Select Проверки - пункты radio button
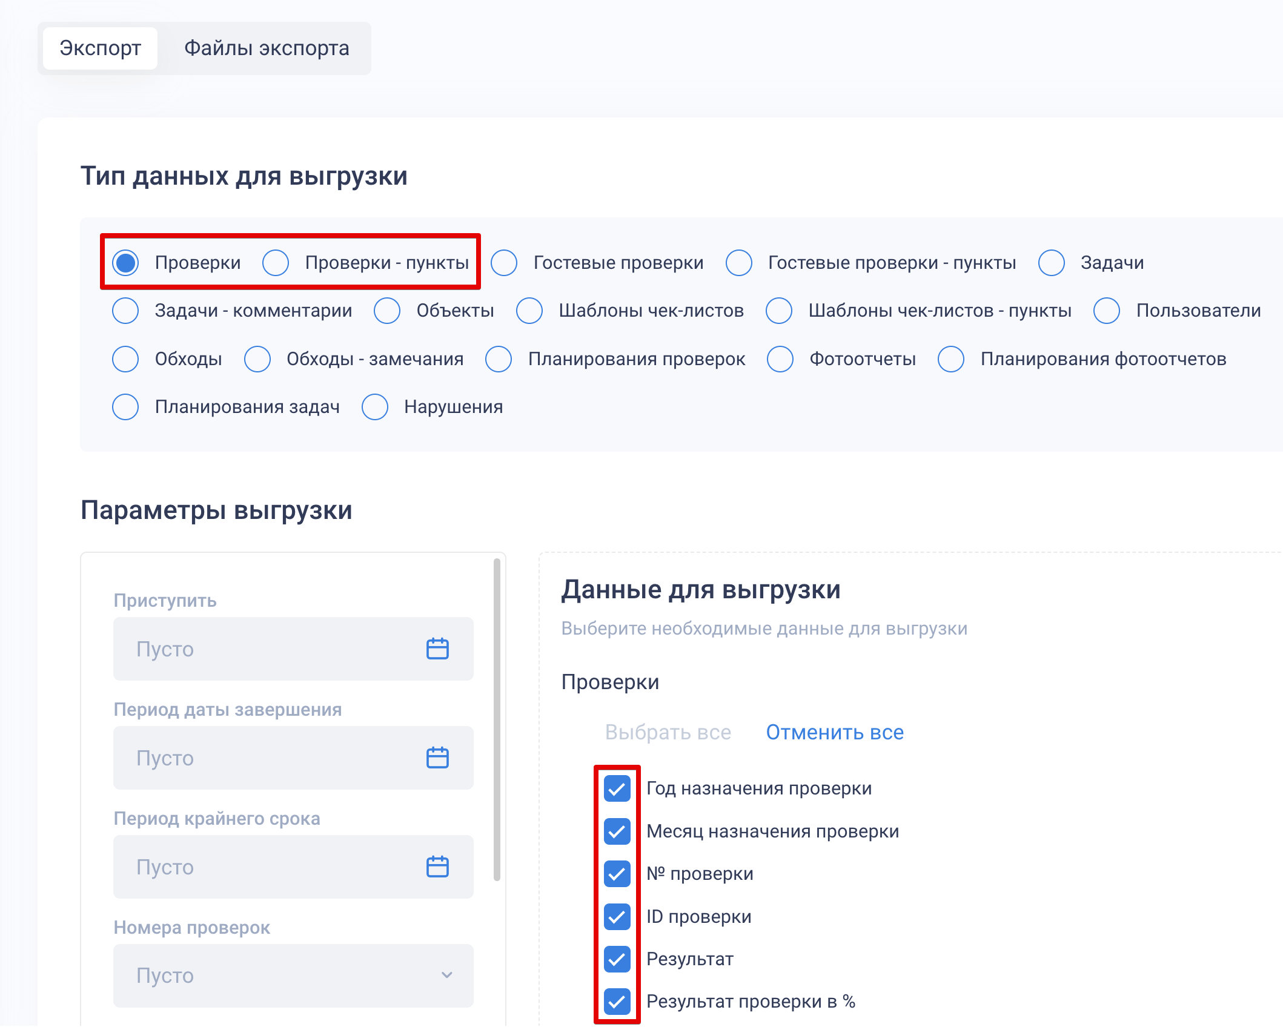 276,263
